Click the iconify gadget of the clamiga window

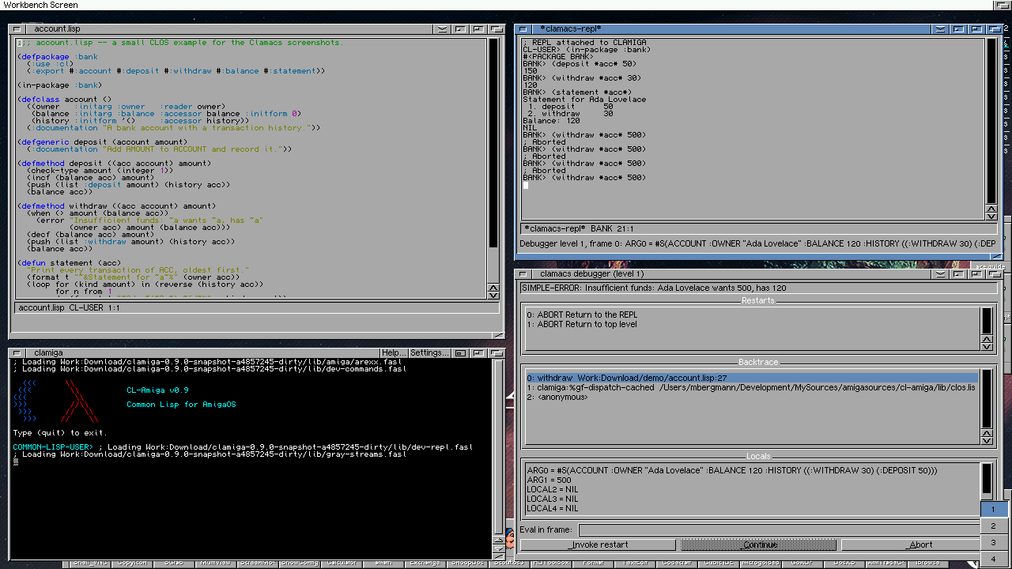click(x=460, y=352)
